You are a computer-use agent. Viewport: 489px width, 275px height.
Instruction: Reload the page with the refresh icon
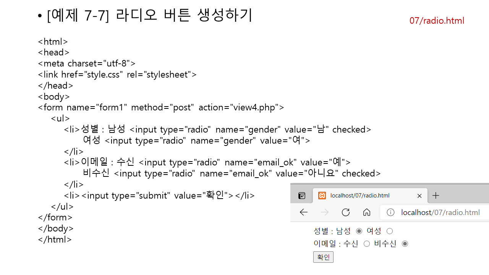(x=346, y=212)
